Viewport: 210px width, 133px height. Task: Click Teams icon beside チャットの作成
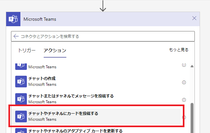21,82
